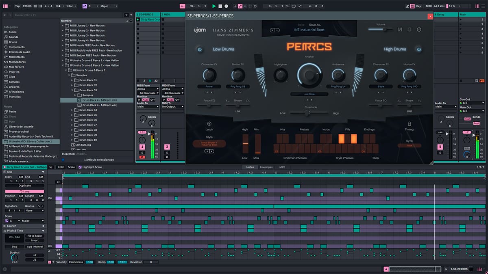Click the PERRCS notification bell icon
The width and height of the screenshot is (488, 274).
point(409,30)
